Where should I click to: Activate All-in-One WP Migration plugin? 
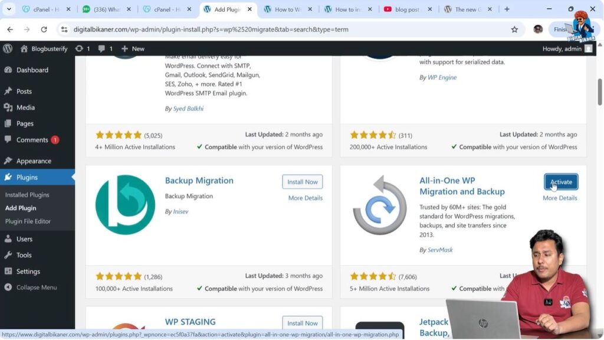pyautogui.click(x=561, y=182)
